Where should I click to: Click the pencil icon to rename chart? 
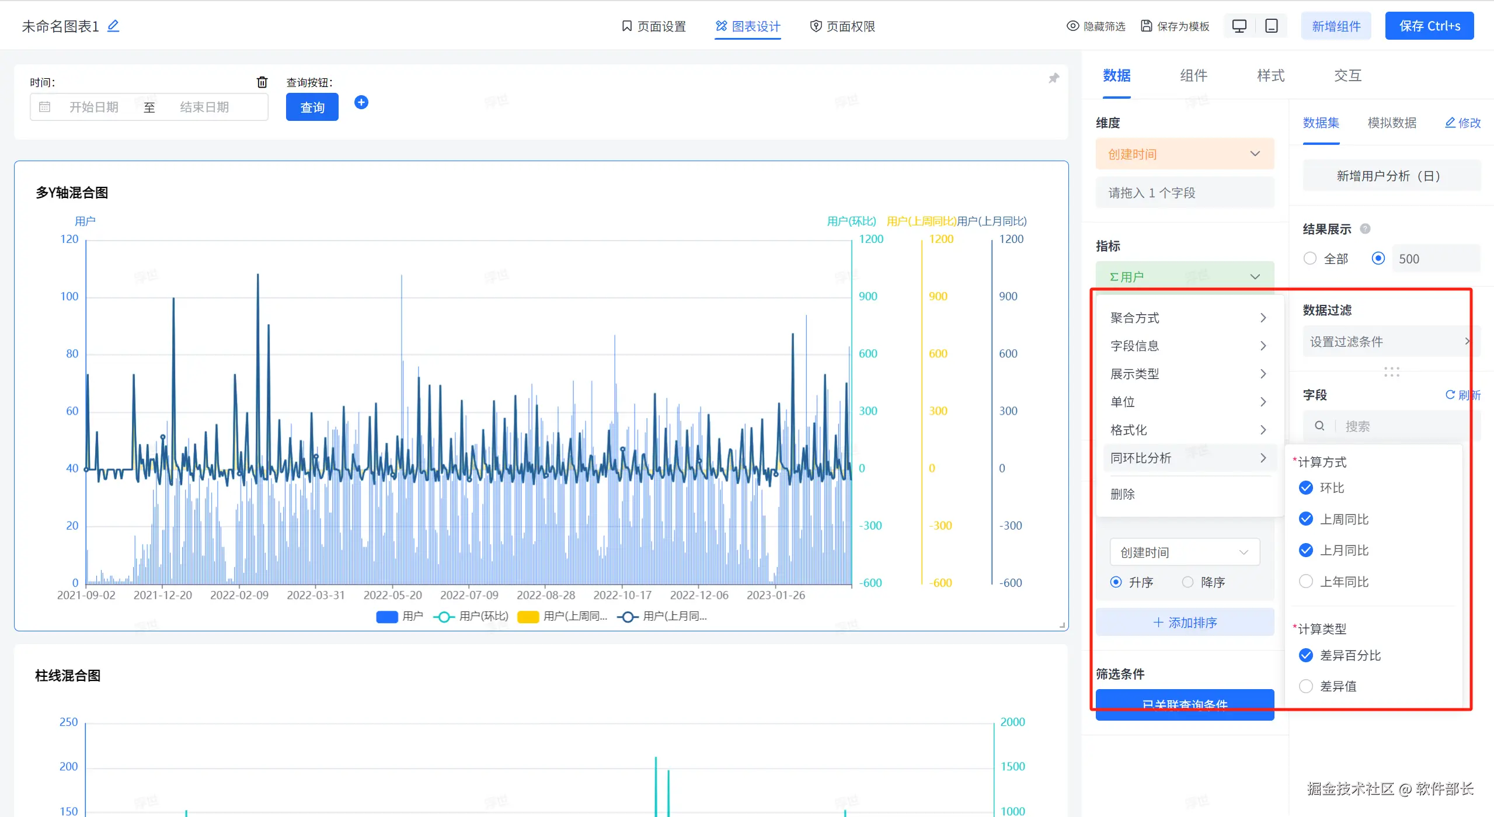pyautogui.click(x=113, y=26)
